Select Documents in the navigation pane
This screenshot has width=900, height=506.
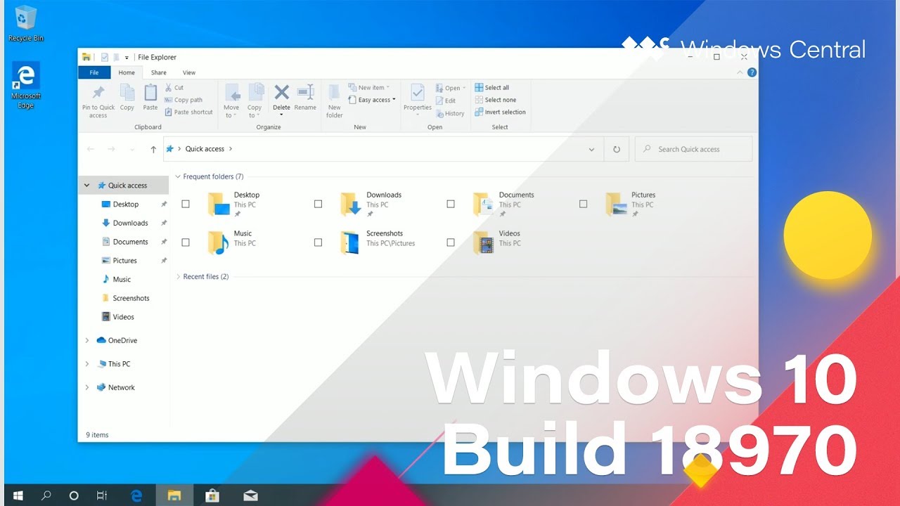click(x=124, y=242)
